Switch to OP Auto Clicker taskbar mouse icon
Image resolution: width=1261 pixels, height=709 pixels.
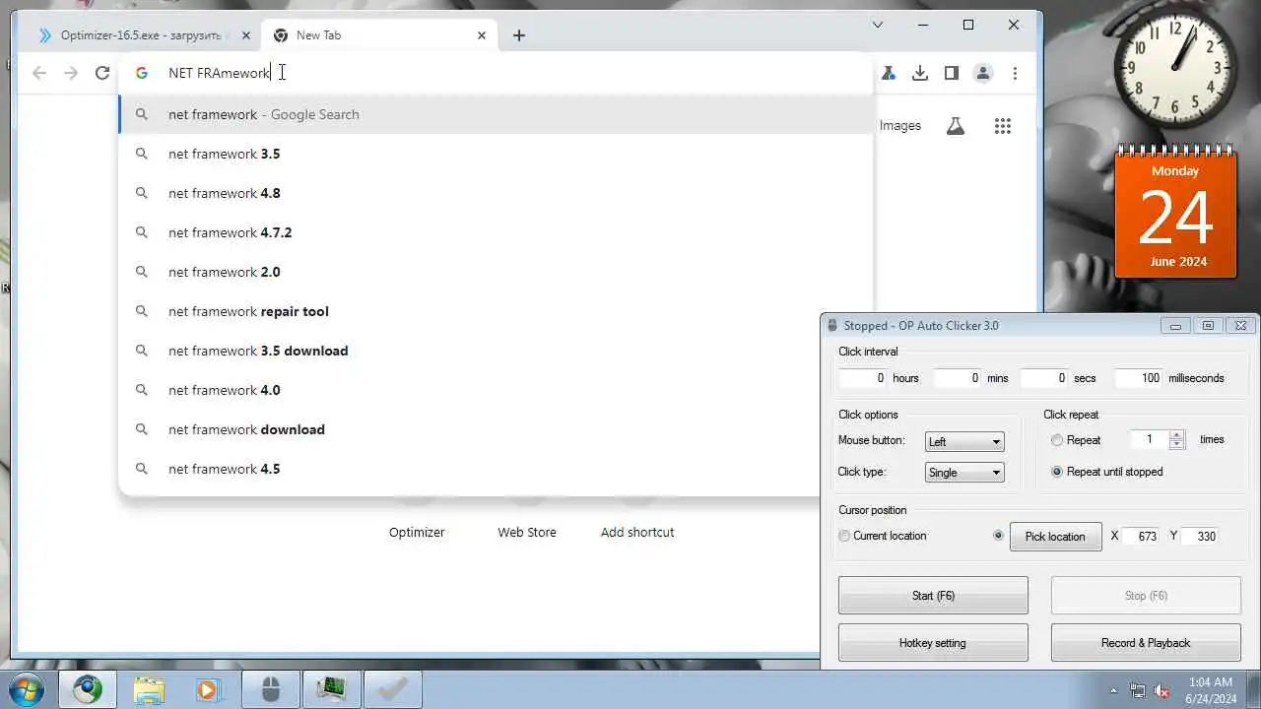(271, 689)
